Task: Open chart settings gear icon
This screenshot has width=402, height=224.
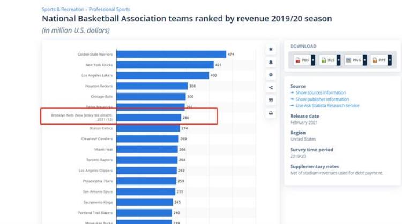Action: tap(271, 75)
